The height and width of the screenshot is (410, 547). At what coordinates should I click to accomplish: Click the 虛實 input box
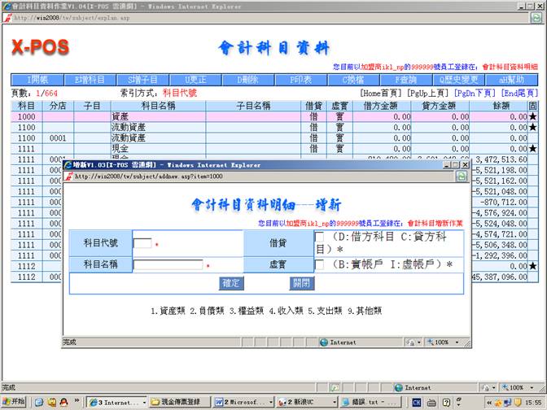(319, 264)
